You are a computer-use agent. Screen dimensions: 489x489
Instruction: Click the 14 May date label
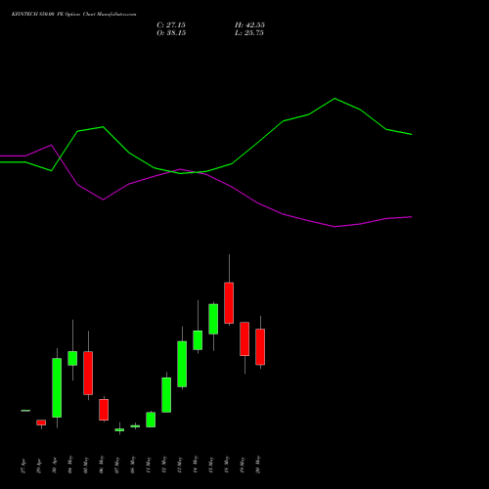pos(196,465)
